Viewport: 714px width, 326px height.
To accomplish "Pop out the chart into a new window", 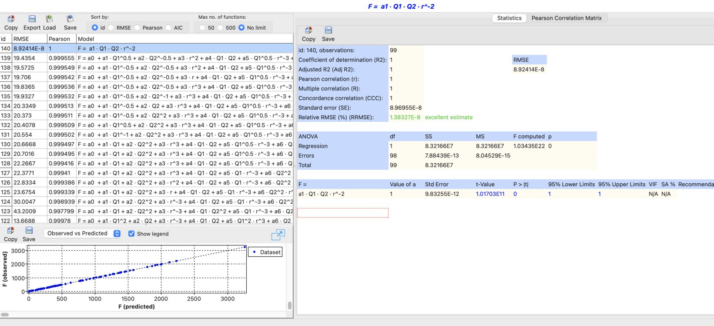I will pyautogui.click(x=278, y=235).
